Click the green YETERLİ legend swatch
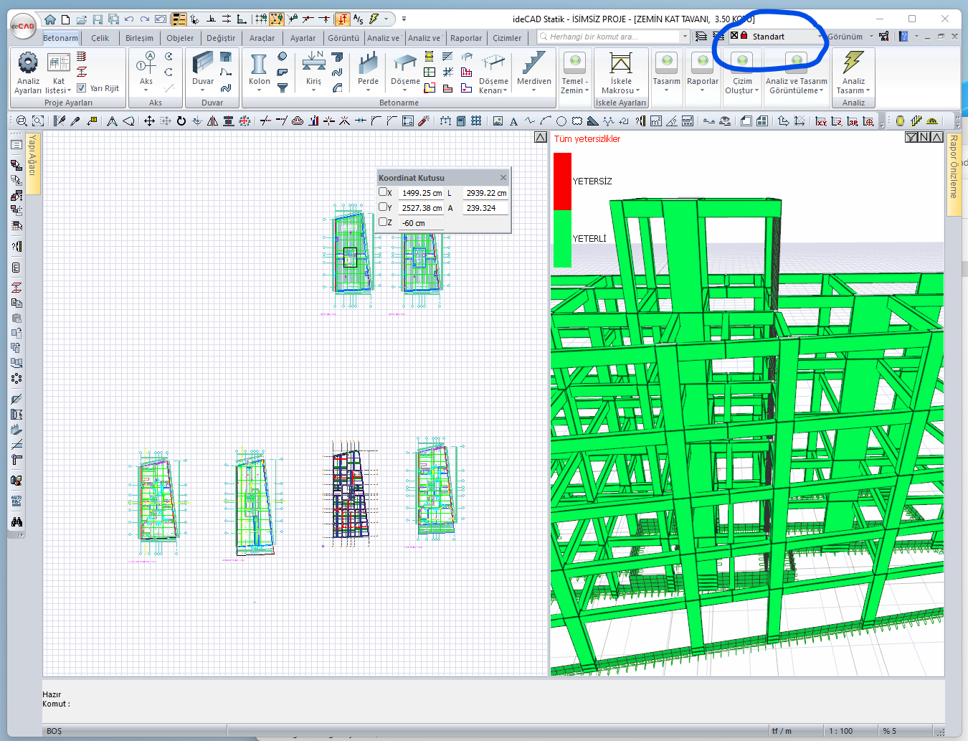Screen dimensions: 968x741 (x=562, y=239)
